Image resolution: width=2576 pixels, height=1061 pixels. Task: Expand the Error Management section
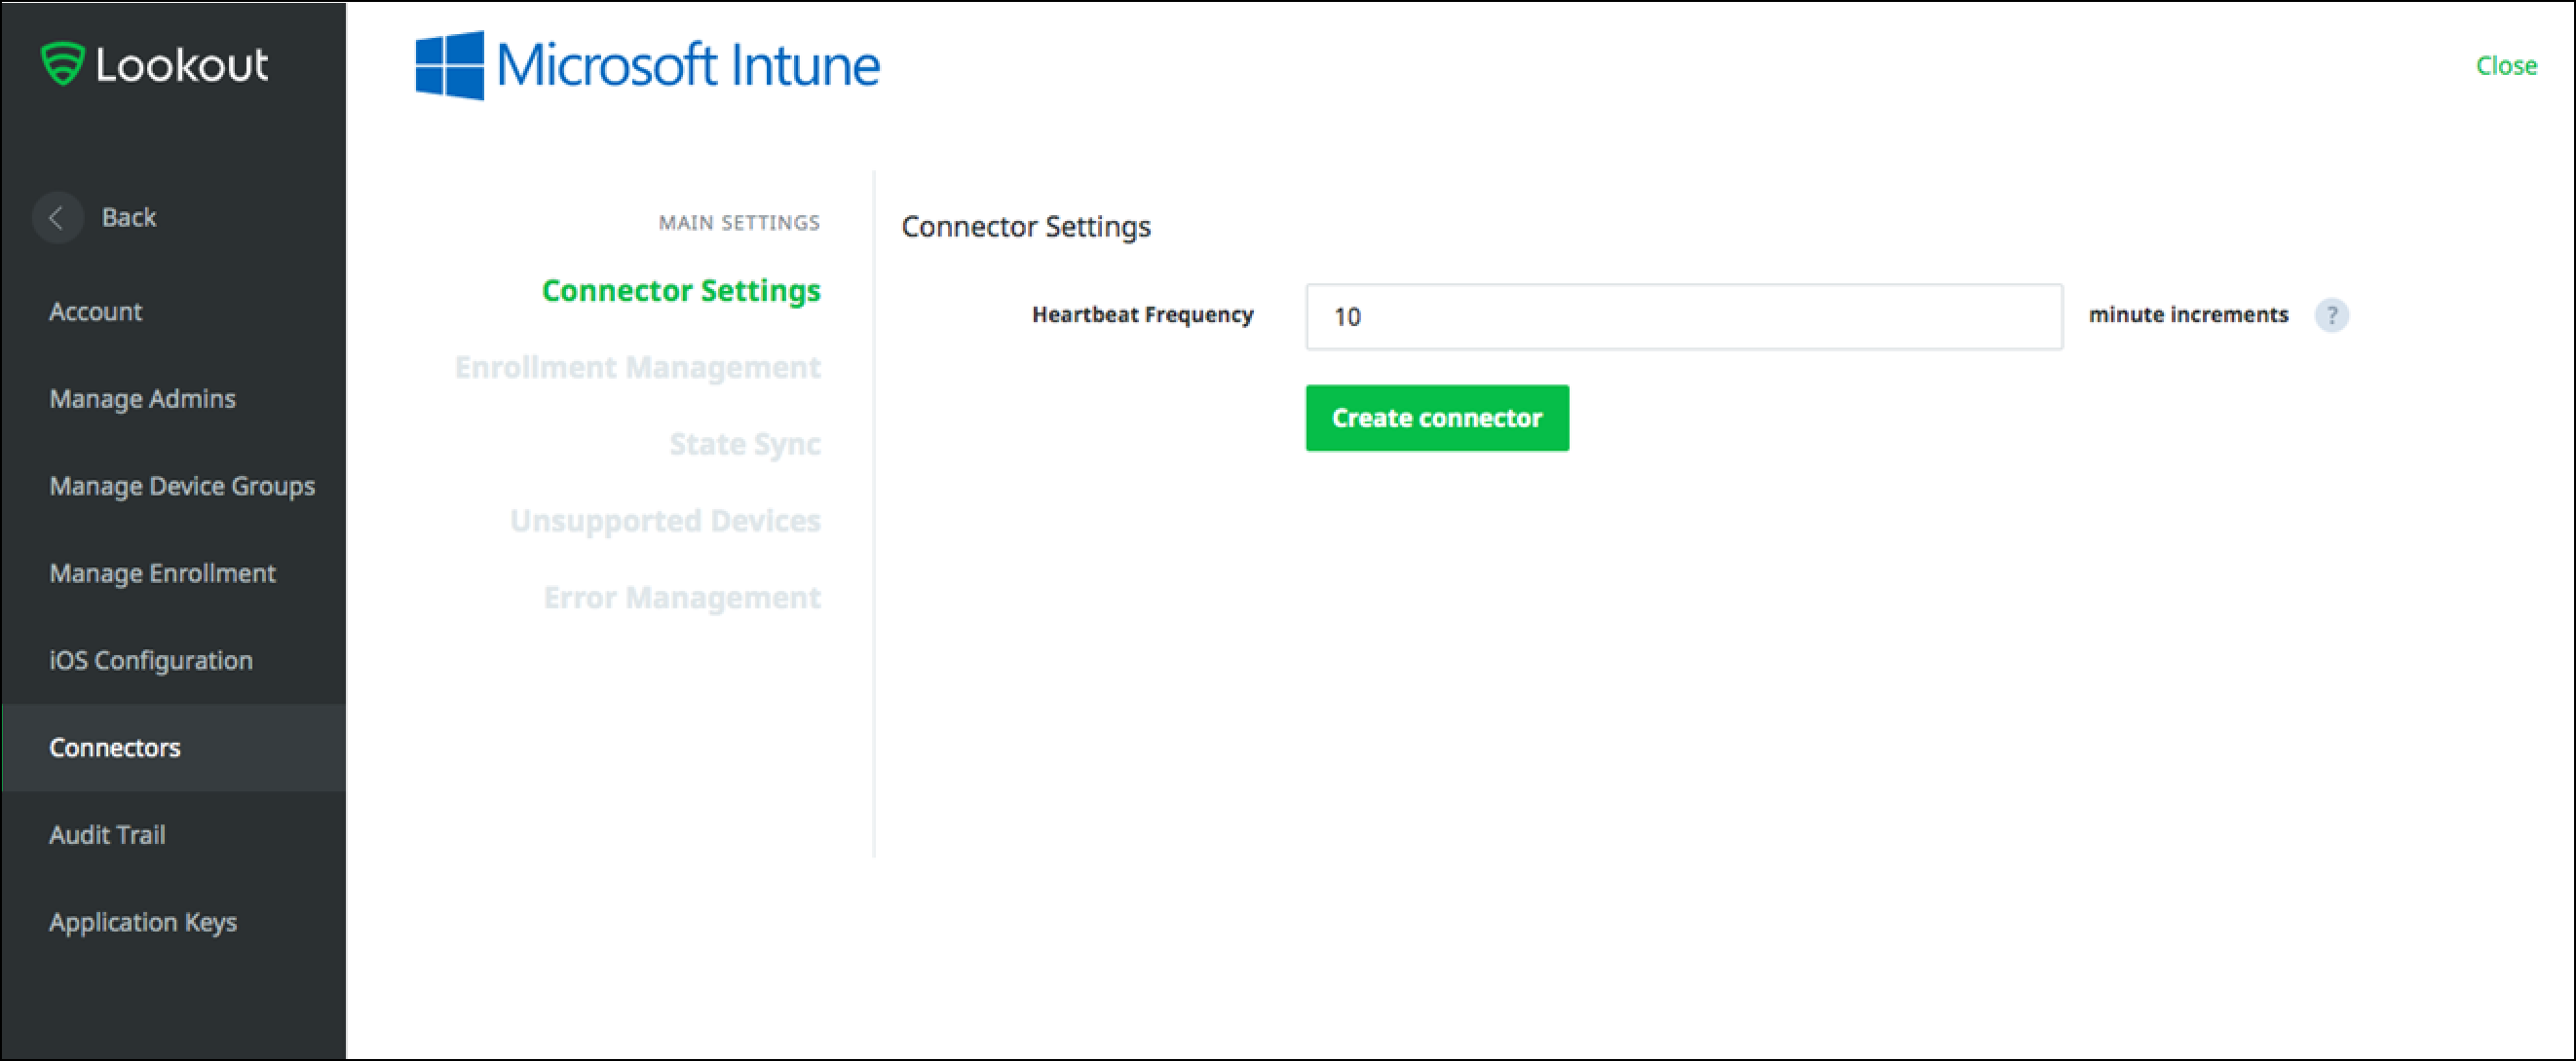680,596
